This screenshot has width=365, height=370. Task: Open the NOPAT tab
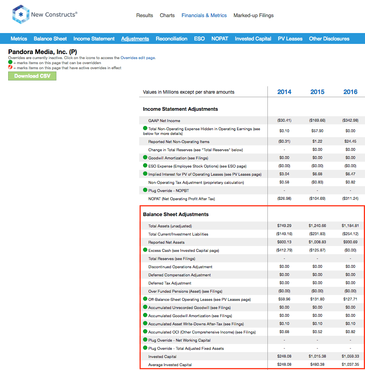[220, 39]
